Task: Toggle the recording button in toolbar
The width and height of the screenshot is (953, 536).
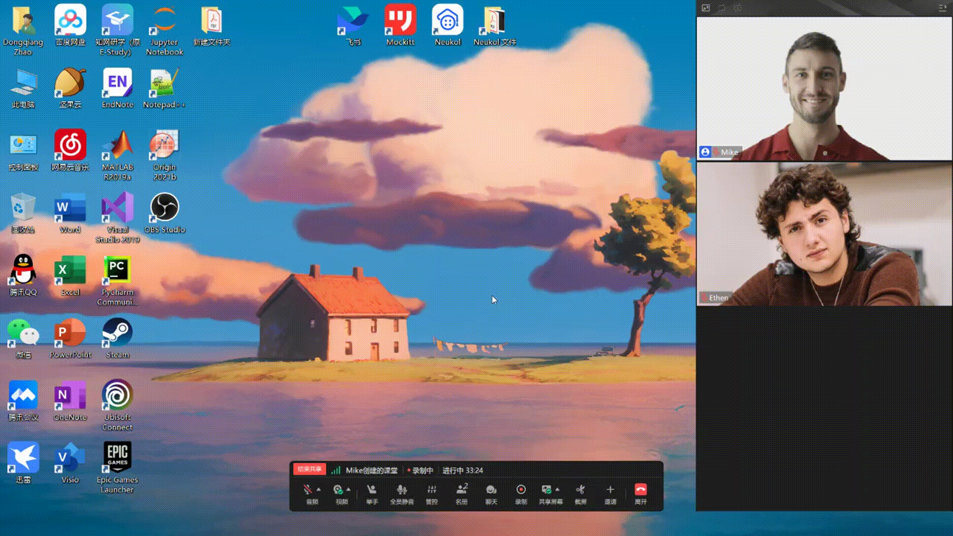Action: [x=521, y=490]
